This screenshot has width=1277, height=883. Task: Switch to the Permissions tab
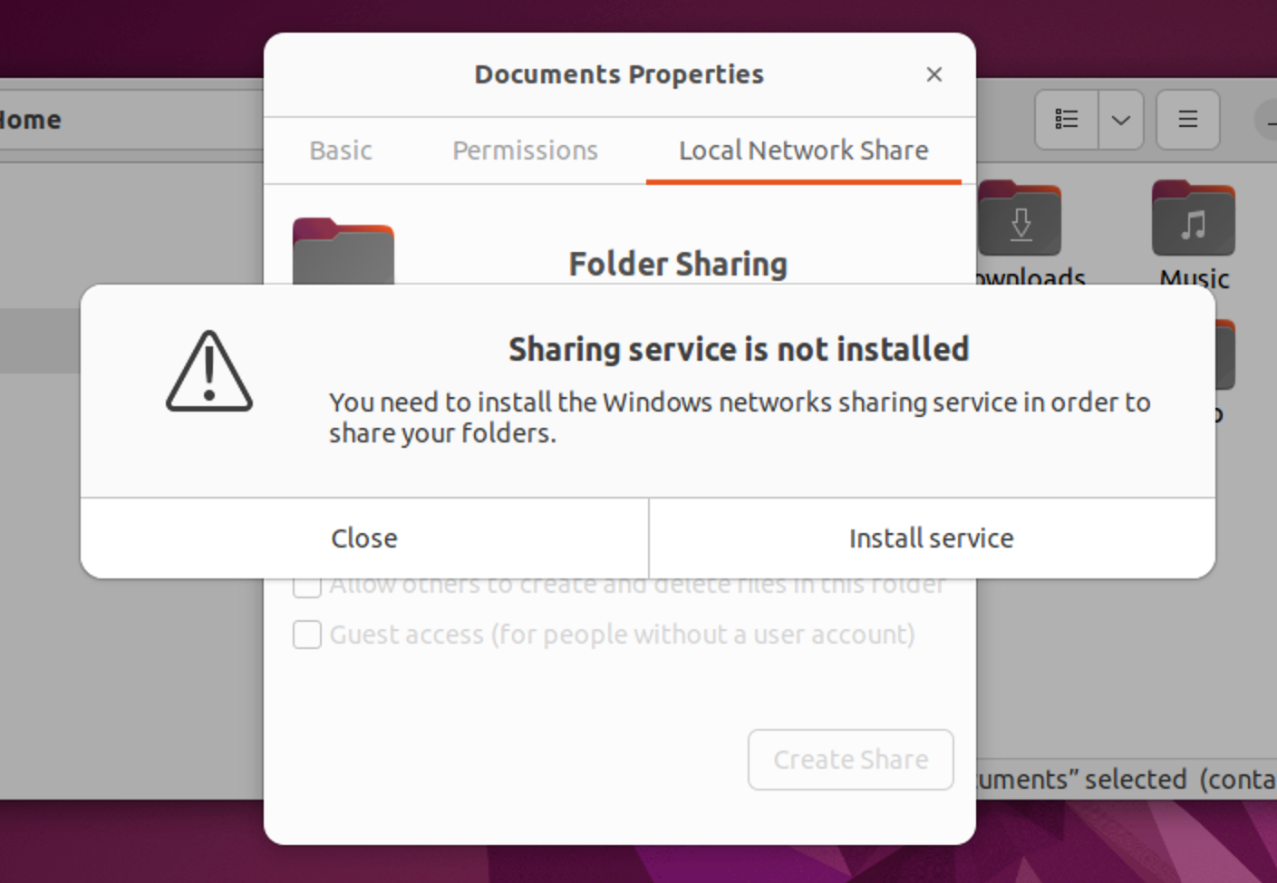tap(524, 150)
